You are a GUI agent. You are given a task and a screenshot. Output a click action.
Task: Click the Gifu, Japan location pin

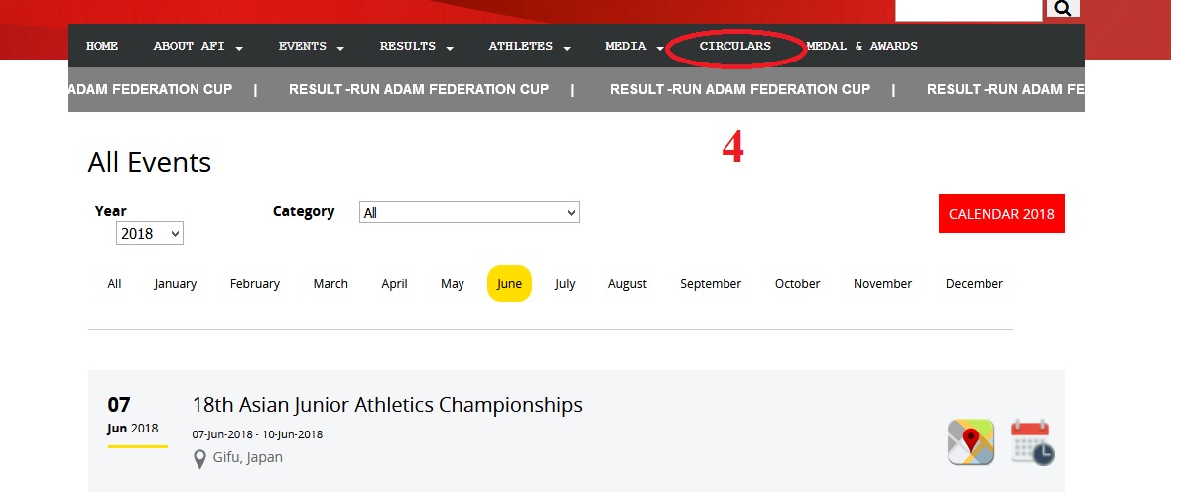(199, 458)
